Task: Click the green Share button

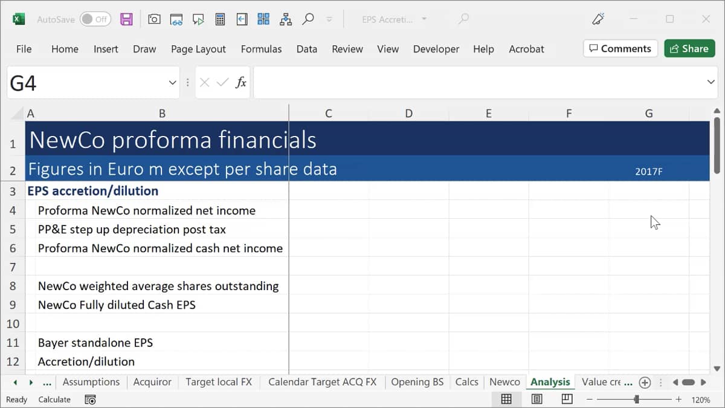Action: pyautogui.click(x=689, y=48)
